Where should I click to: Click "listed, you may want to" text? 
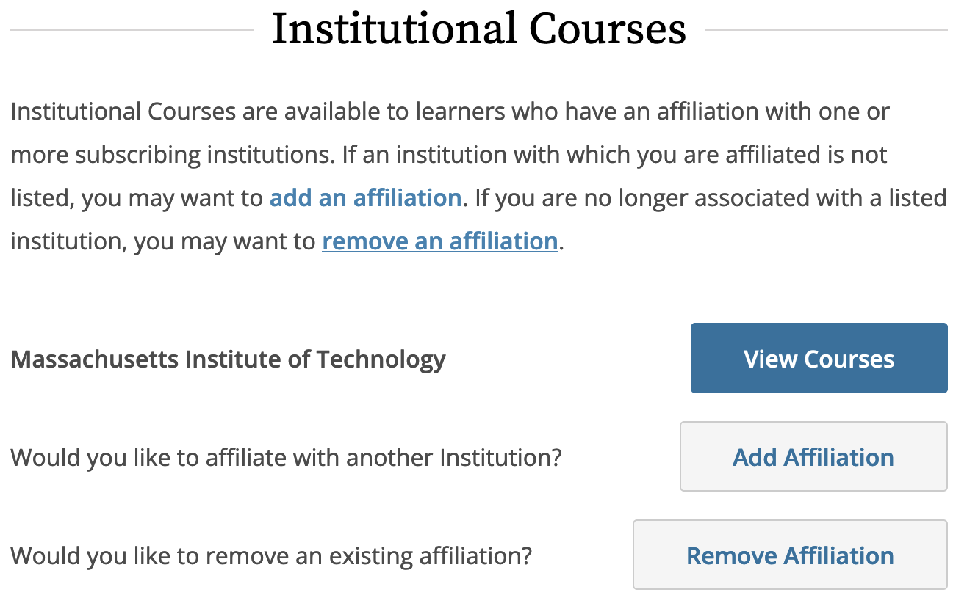tap(136, 198)
